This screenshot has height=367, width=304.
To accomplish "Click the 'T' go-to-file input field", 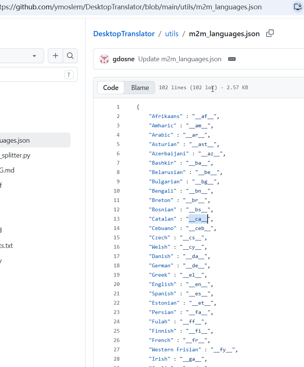I will click(38, 75).
